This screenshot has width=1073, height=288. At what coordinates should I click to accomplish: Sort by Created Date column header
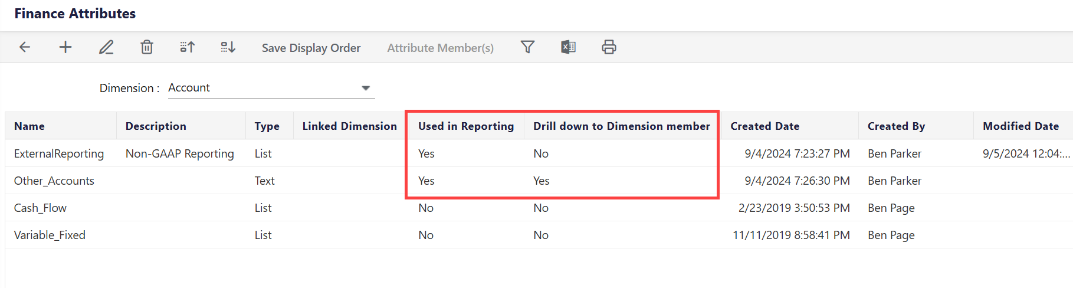764,126
